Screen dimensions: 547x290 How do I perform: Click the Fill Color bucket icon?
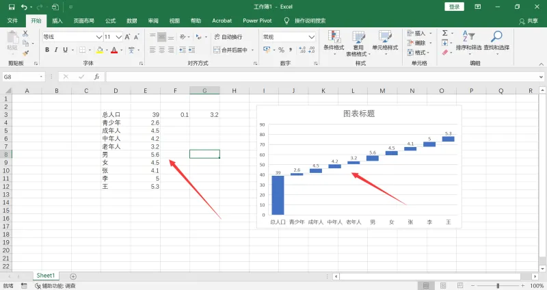pyautogui.click(x=100, y=50)
